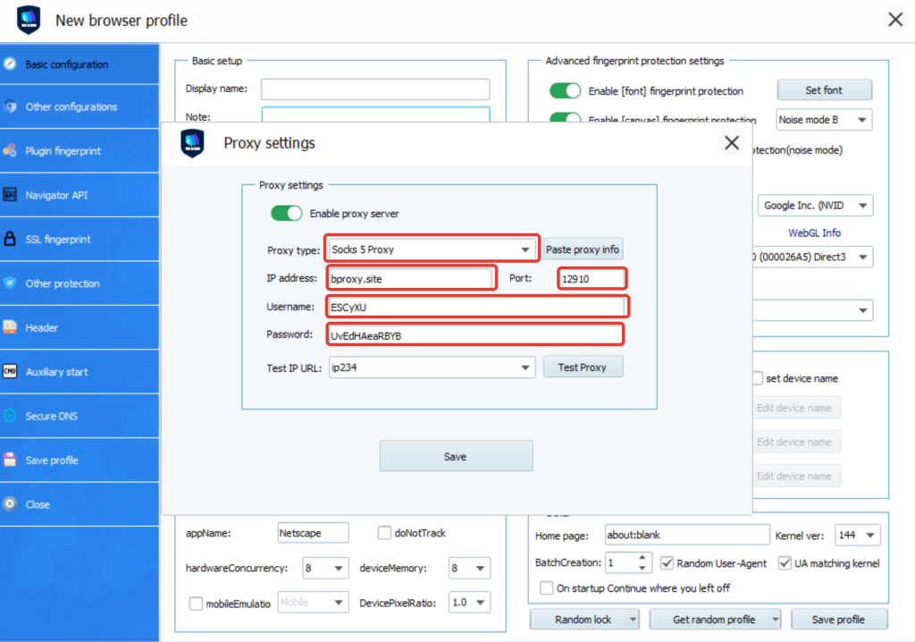Click the Navigator API sidebar icon
Viewport: 915px width, 642px height.
(10, 195)
